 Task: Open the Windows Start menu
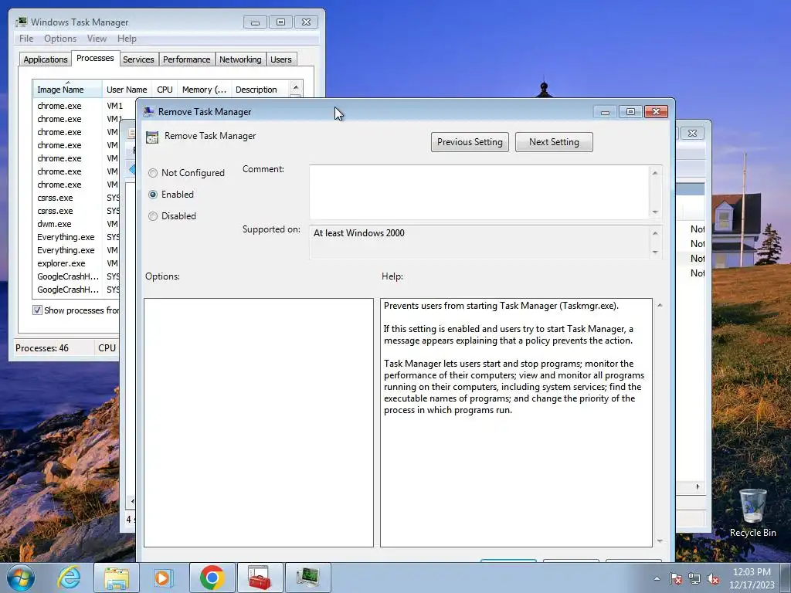point(21,578)
